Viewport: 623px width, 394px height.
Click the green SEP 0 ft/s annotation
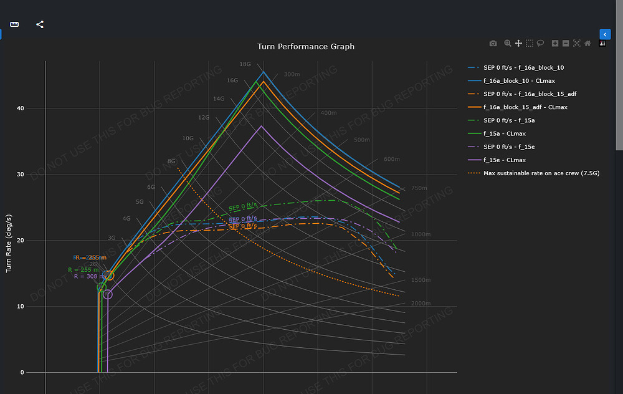point(243,207)
